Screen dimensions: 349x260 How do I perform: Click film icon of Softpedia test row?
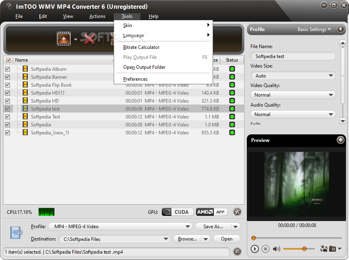click(x=25, y=109)
